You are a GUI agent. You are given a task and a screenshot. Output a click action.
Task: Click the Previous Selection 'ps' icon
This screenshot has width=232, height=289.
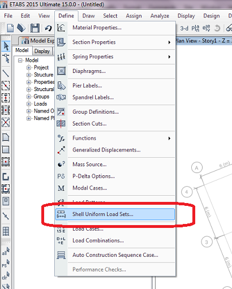coord(6,264)
